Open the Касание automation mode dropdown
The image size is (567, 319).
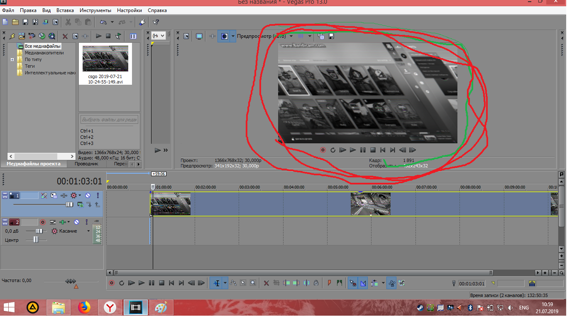[x=88, y=231]
